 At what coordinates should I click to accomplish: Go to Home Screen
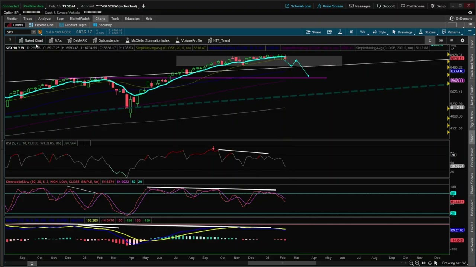point(329,6)
